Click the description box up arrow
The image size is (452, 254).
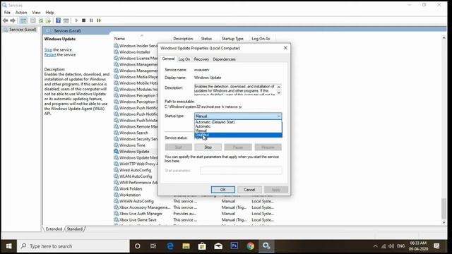click(x=279, y=87)
